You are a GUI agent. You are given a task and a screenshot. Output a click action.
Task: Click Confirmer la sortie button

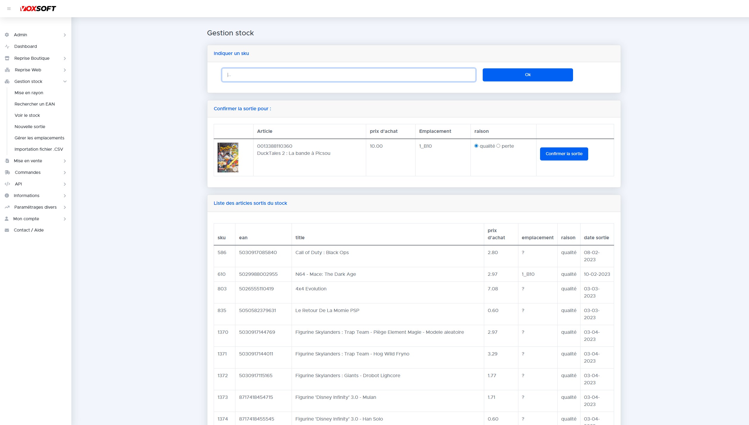[x=564, y=154]
